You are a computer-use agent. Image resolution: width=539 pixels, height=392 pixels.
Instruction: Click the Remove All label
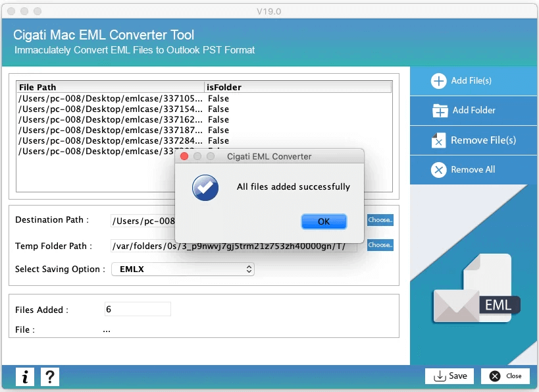point(473,170)
